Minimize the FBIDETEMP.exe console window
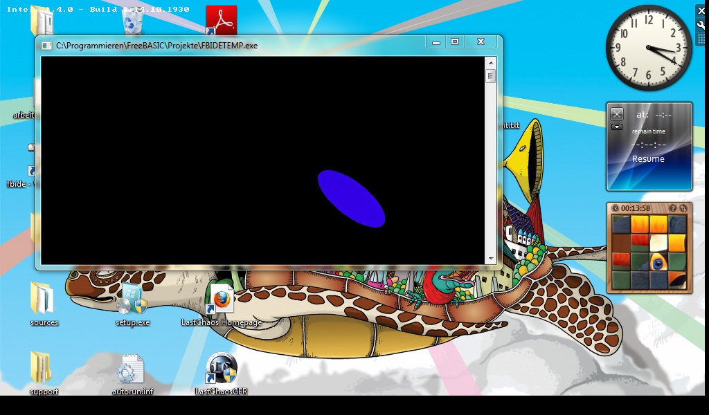 point(436,42)
